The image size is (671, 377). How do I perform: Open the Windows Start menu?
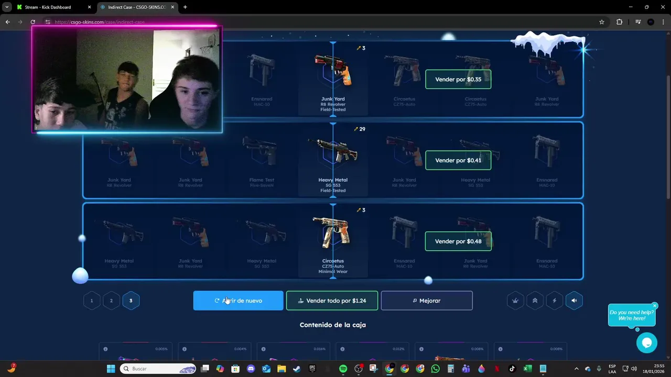(x=111, y=369)
